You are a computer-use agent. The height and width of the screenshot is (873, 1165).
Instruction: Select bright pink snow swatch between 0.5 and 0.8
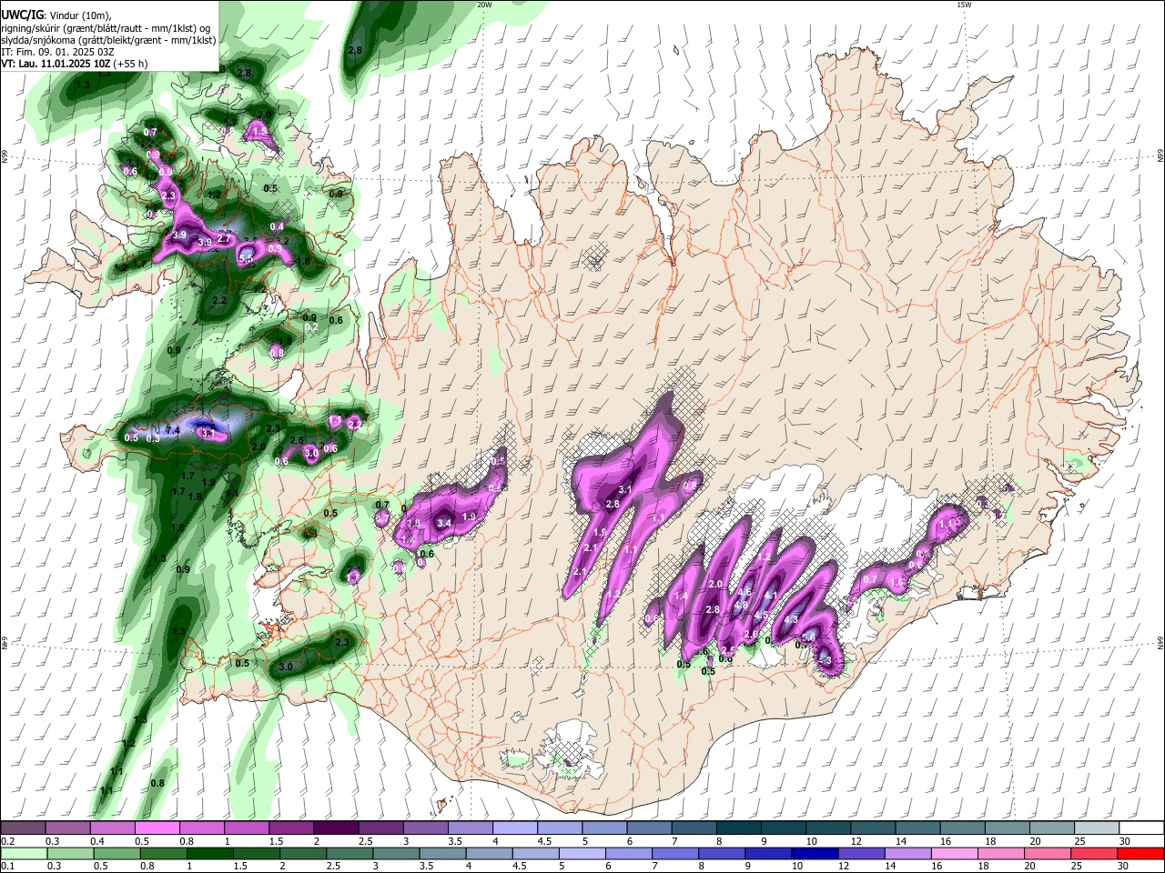coord(157,828)
